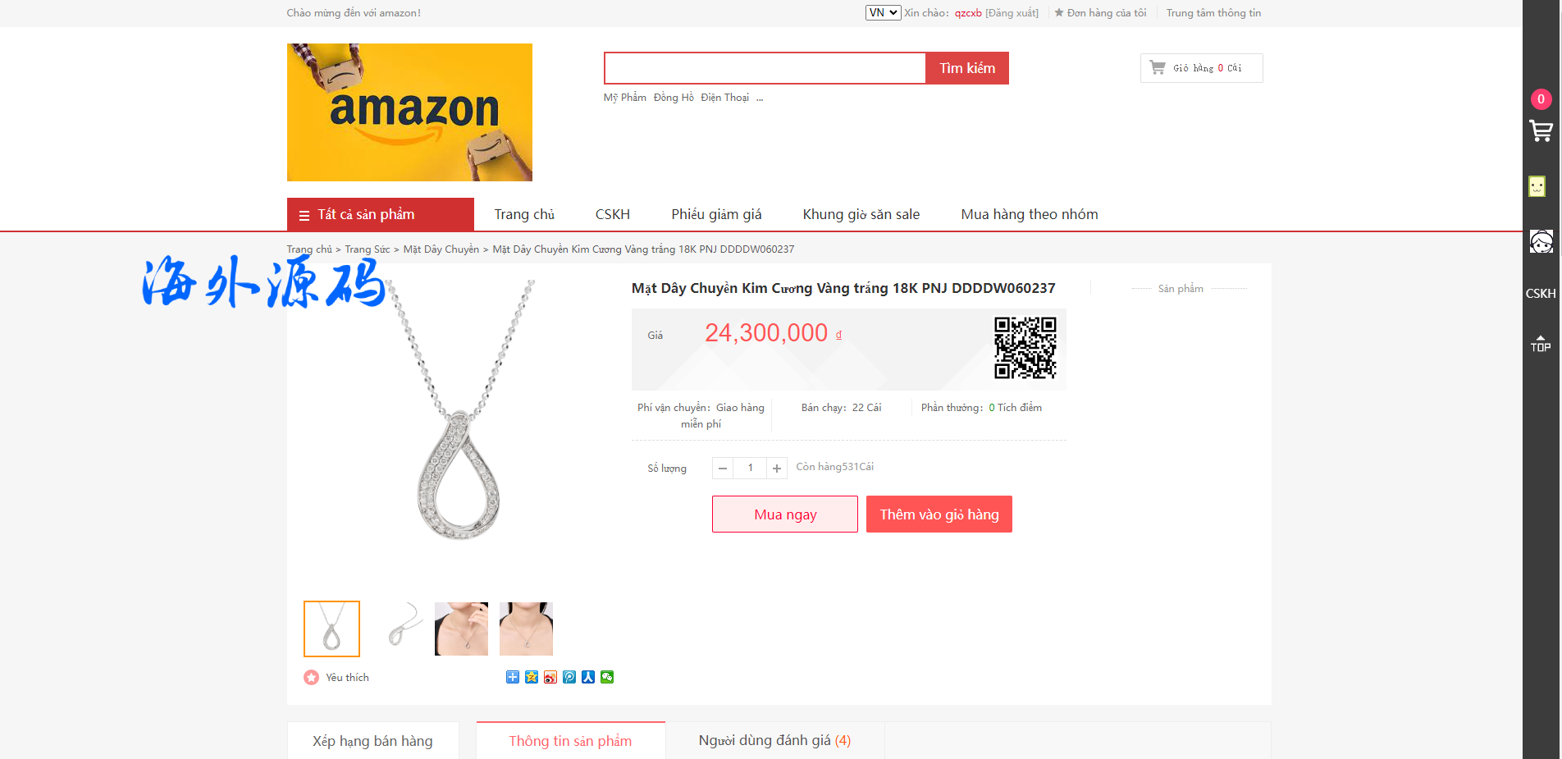Open the VN language dropdown
Viewport: 1562px width, 759px height.
(883, 12)
